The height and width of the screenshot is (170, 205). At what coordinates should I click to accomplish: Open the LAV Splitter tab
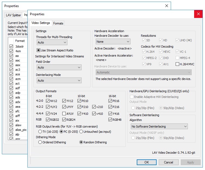point(14,15)
